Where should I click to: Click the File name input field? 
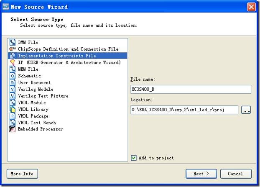point(190,89)
